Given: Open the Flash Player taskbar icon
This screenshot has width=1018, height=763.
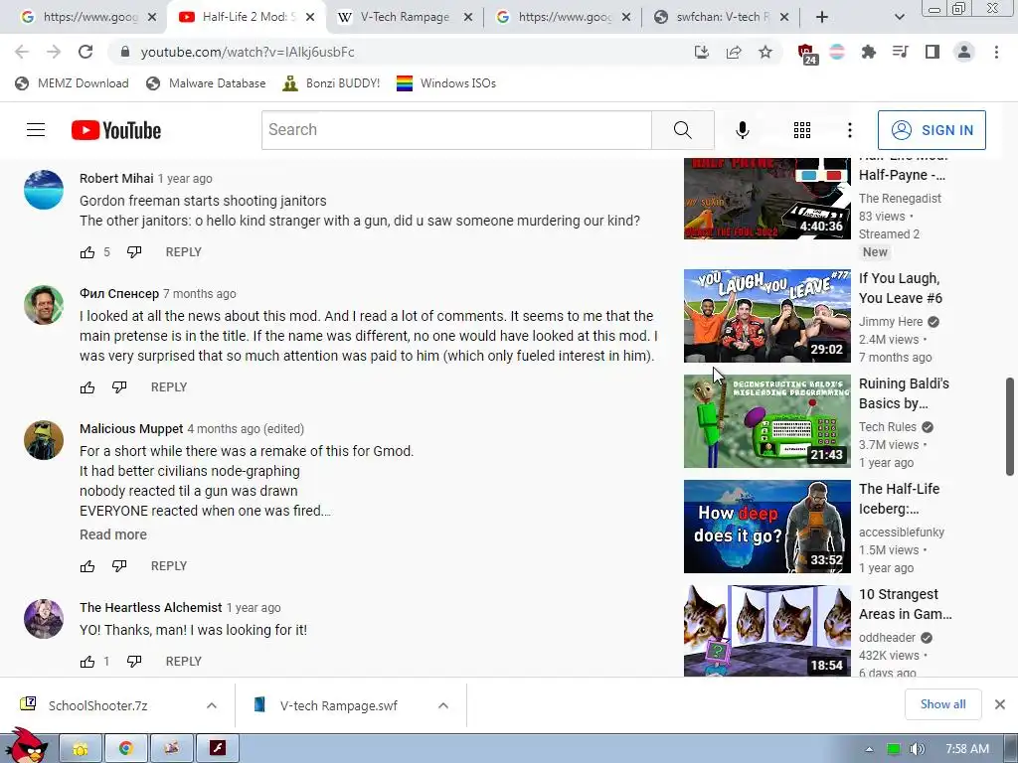Looking at the screenshot, I should [x=218, y=749].
